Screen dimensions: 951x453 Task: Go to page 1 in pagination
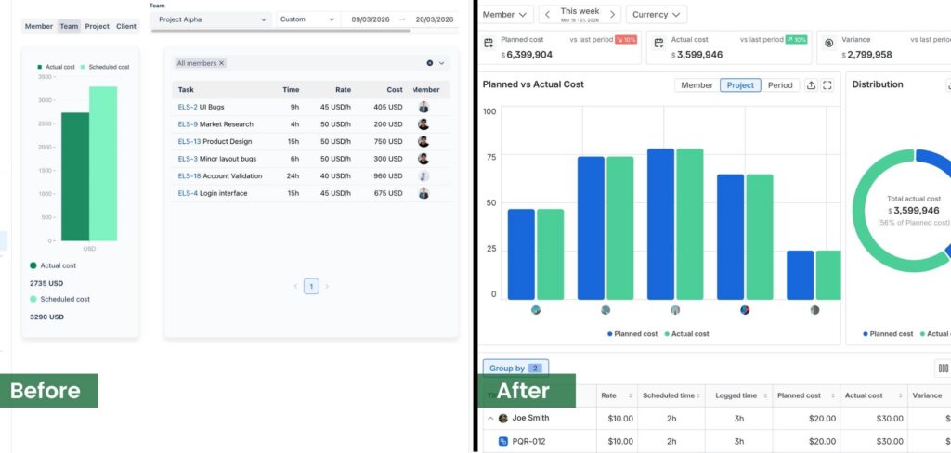pyautogui.click(x=311, y=286)
